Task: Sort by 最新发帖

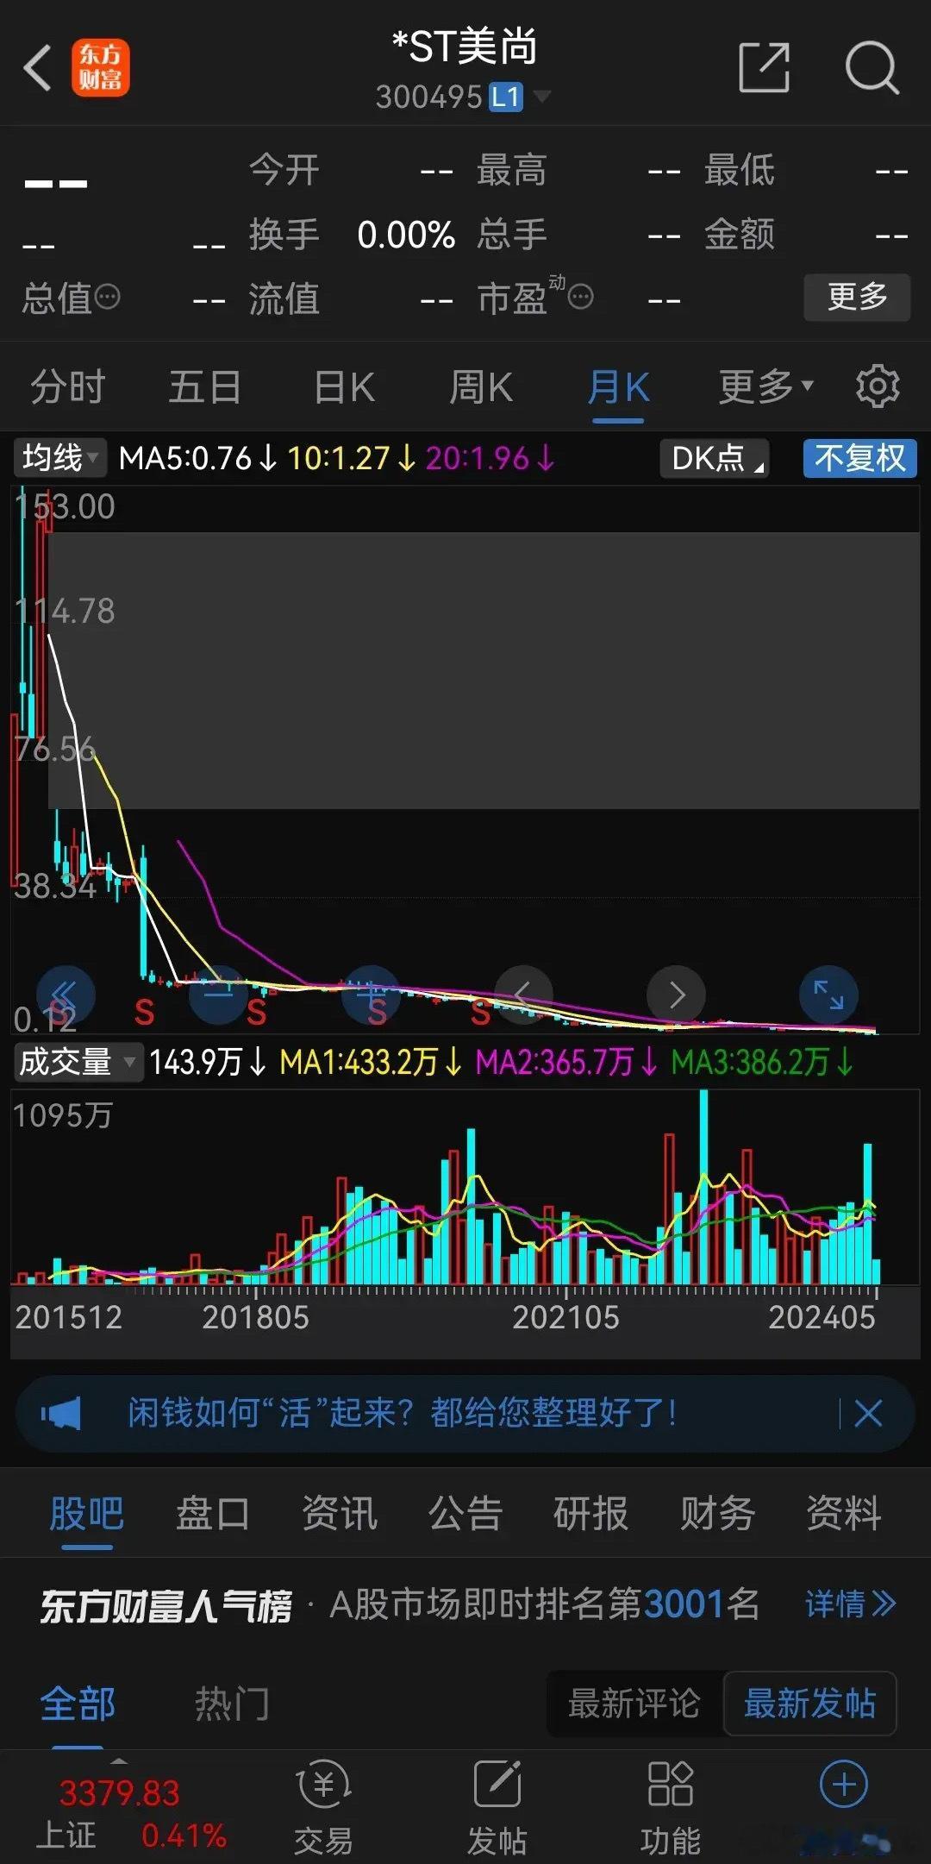Action: pyautogui.click(x=810, y=1704)
